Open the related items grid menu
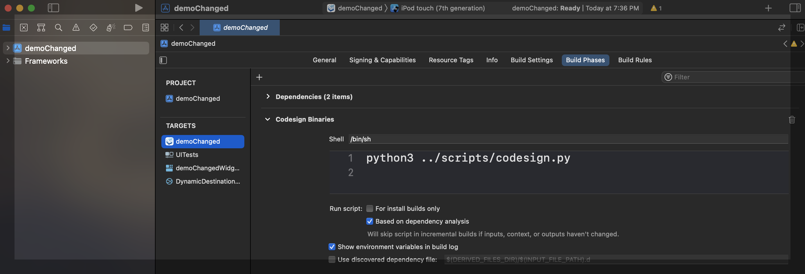The width and height of the screenshot is (805, 274). tap(164, 28)
